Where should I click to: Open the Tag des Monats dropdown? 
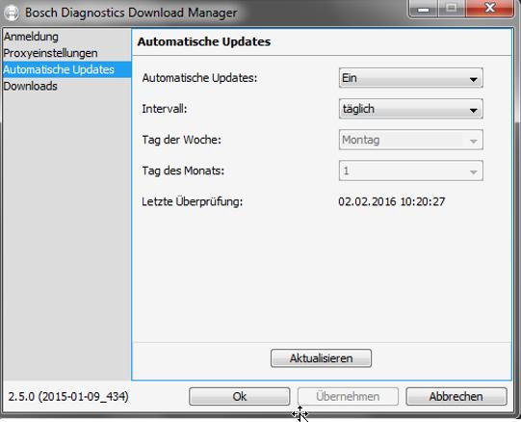tap(410, 171)
